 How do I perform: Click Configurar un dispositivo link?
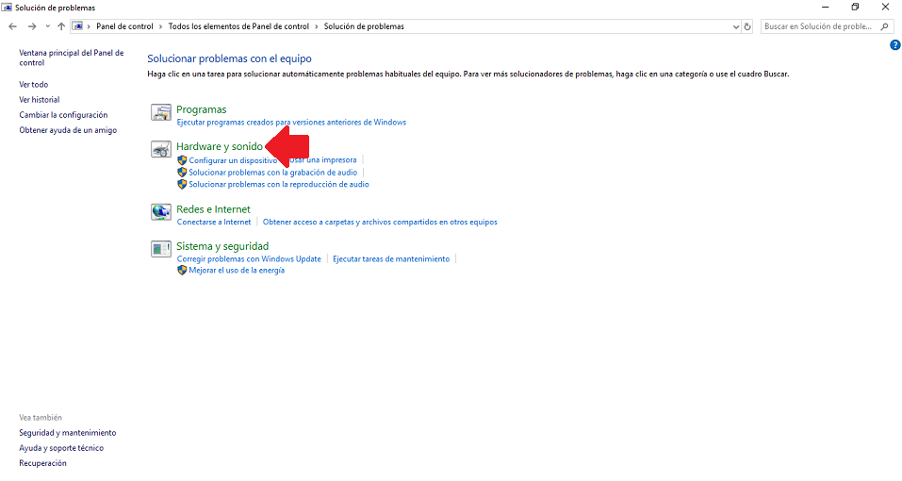click(x=233, y=160)
